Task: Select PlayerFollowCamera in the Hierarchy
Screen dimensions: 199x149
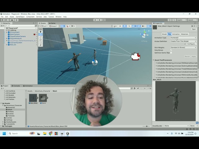Action: [x=18, y=36]
